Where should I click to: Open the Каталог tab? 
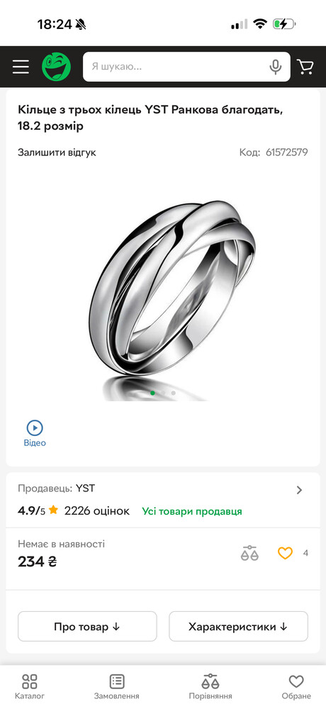30,687
